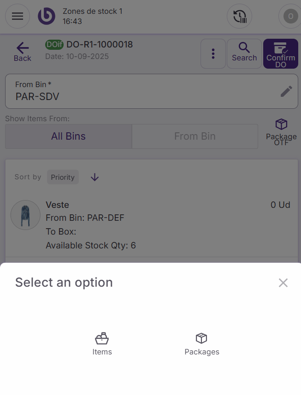Choose the Items option
The width and height of the screenshot is (301, 395).
[102, 344]
